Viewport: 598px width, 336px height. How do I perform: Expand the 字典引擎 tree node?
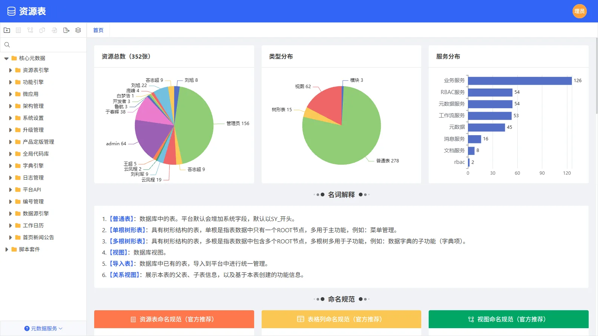[10, 166]
